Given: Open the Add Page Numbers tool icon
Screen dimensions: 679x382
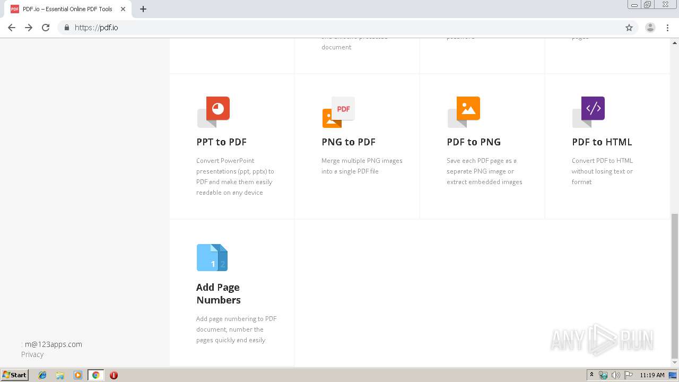Looking at the screenshot, I should click(x=212, y=257).
